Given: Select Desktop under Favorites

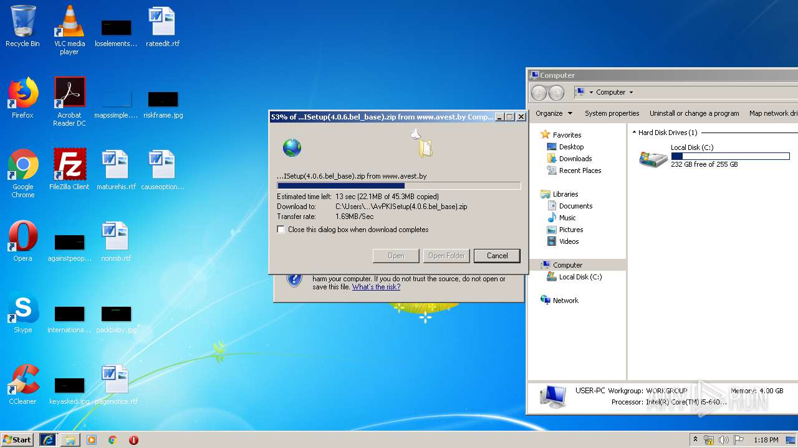Looking at the screenshot, I should [x=571, y=147].
